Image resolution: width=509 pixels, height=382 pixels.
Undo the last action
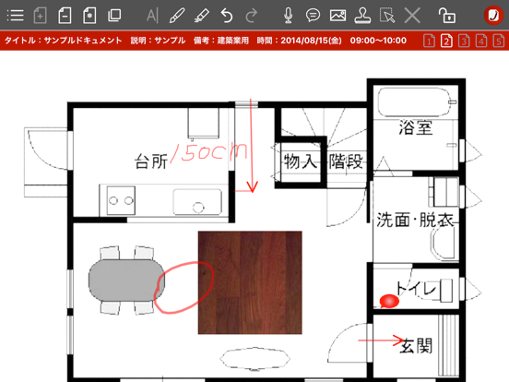227,16
